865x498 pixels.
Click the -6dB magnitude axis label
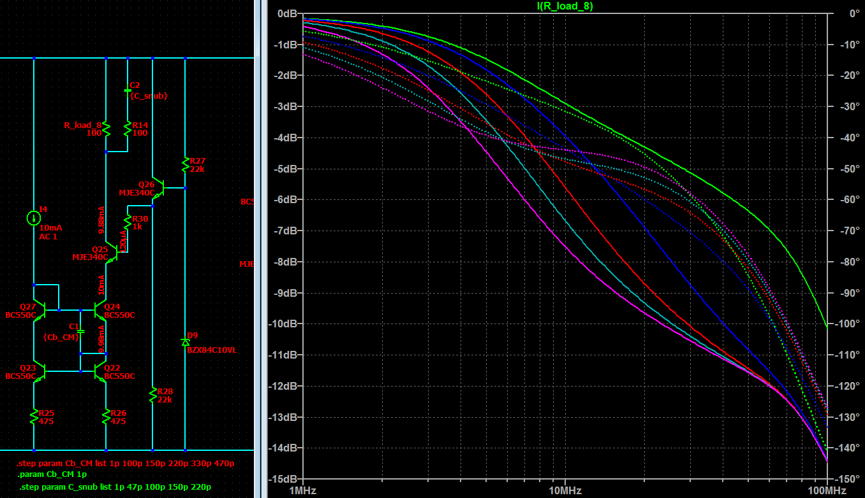286,200
